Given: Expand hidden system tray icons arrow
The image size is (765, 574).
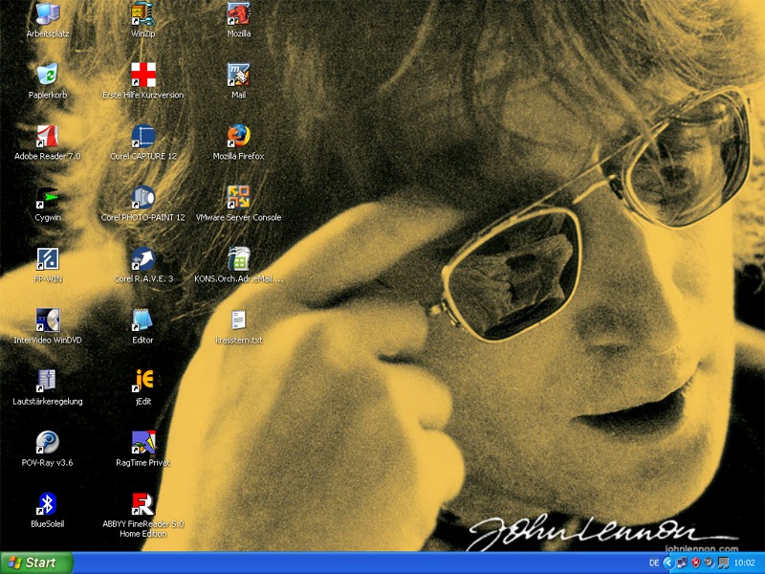Looking at the screenshot, I should 667,563.
